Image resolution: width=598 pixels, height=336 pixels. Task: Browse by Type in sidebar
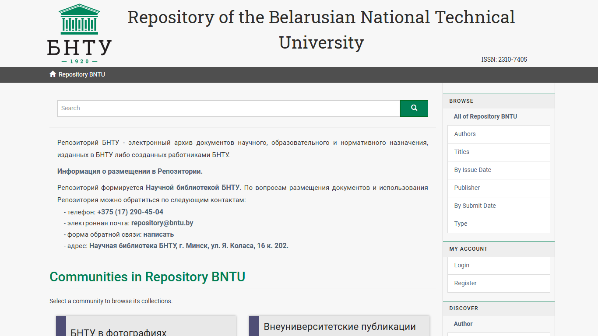pos(499,224)
